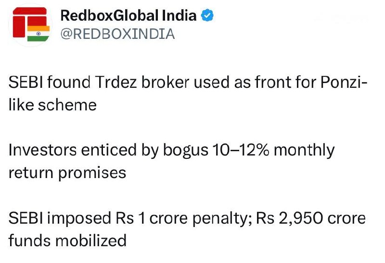
Task: Click the 'Rs 2,950 crore' amount
Action: coord(311,218)
